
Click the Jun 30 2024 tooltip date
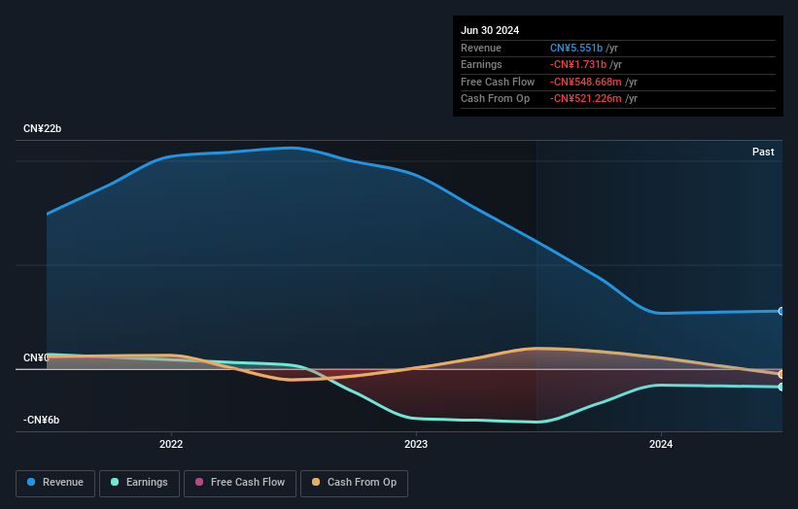click(490, 30)
